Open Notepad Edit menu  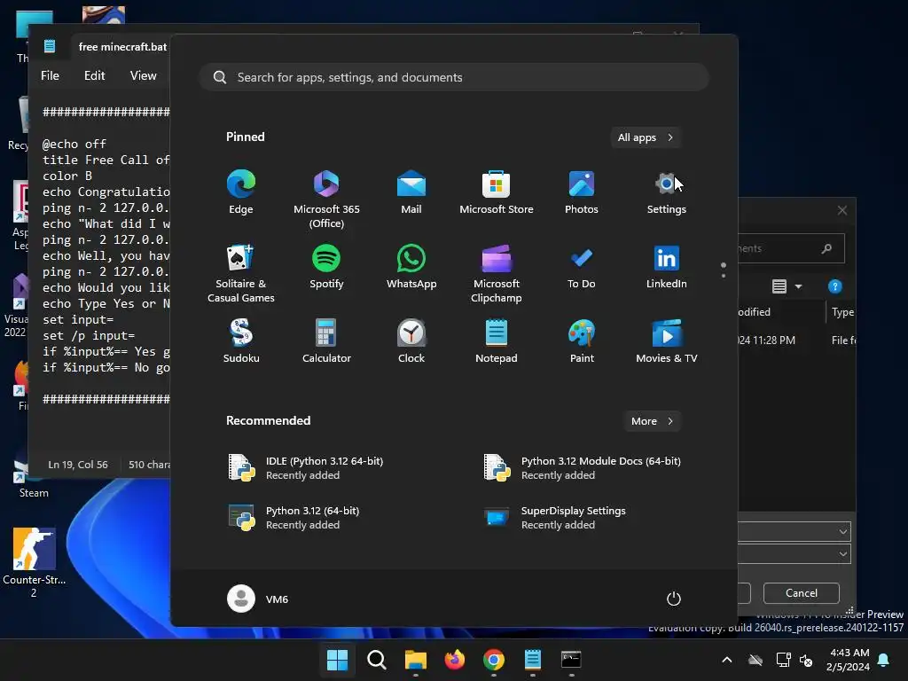(x=94, y=76)
